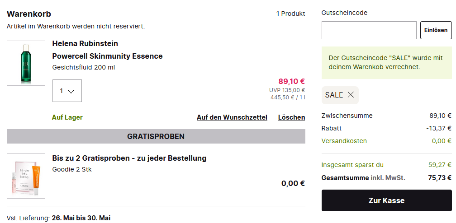
Task: Click the red 89,10 € product price
Action: click(291, 81)
